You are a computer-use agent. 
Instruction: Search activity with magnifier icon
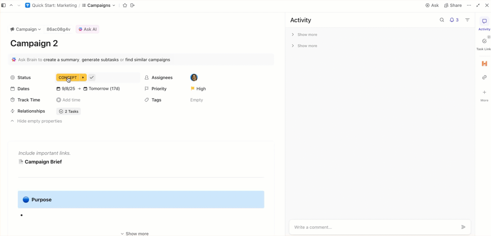[442, 20]
